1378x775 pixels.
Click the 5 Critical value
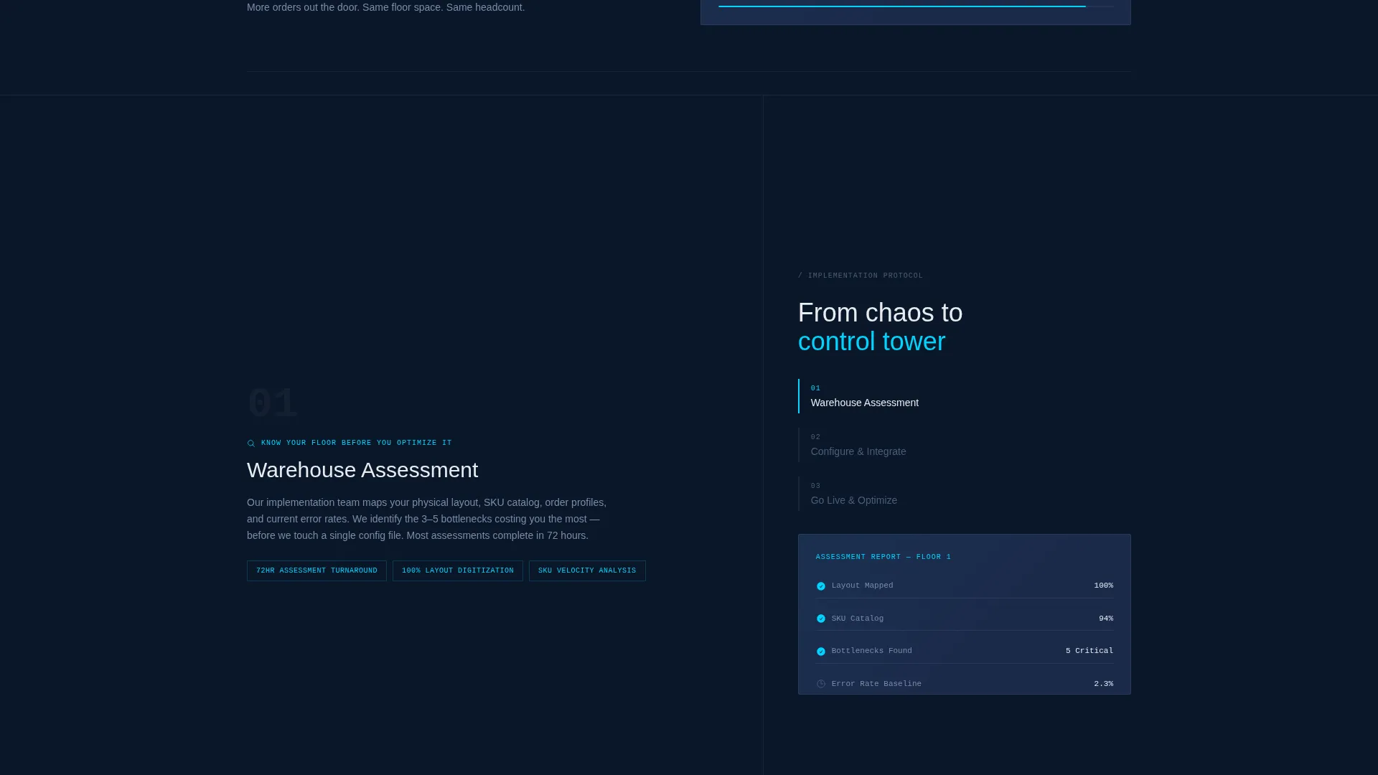1089,651
